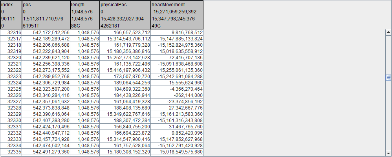Click the vertical scrollbar thumb

point(388,78)
